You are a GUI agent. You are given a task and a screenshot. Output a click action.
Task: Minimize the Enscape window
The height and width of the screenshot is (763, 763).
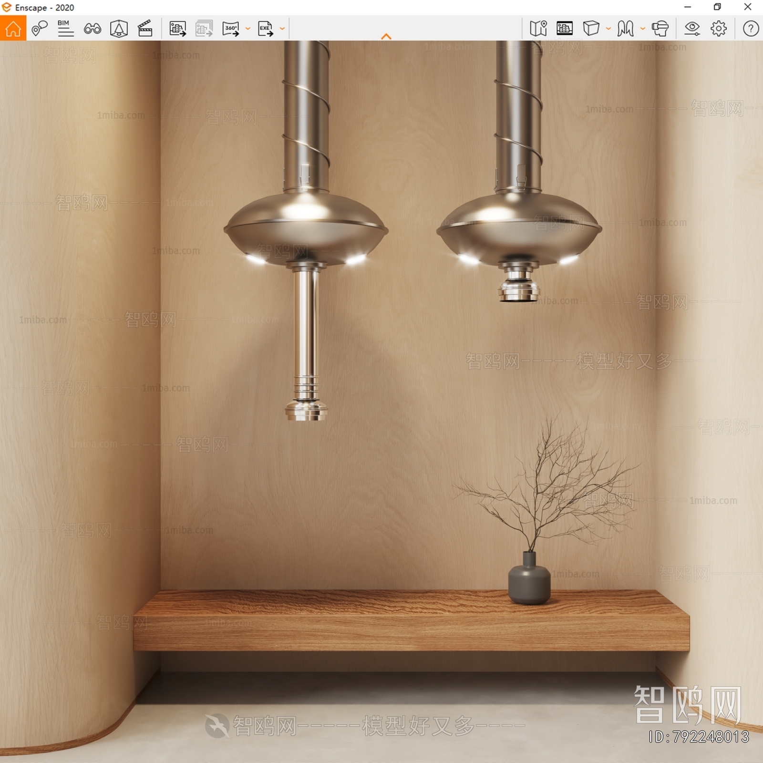(x=688, y=7)
